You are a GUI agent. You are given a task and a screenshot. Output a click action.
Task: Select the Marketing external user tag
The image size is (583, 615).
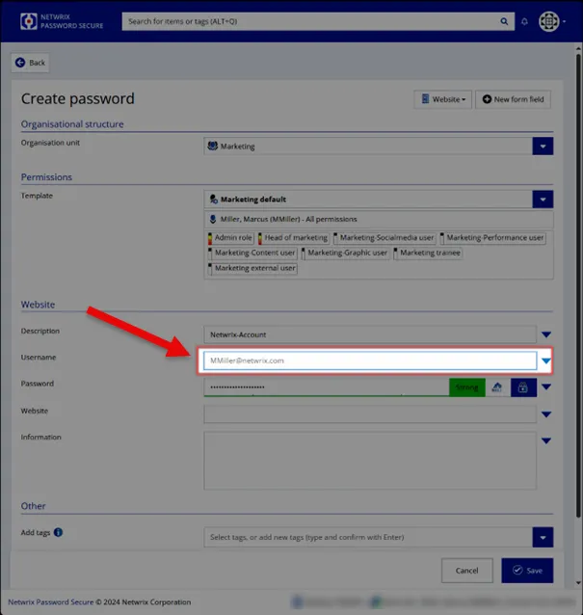coord(252,268)
